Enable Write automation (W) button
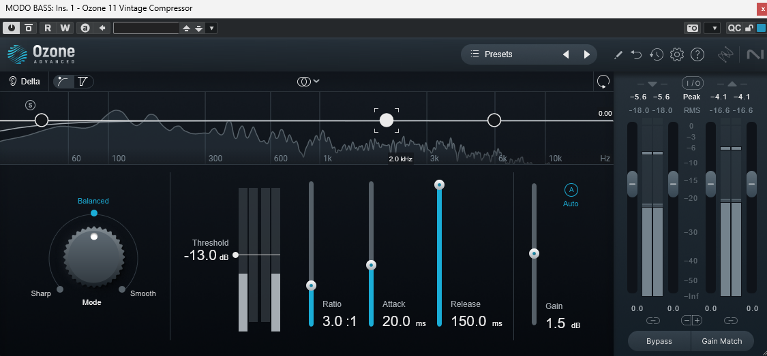This screenshot has height=356, width=767. [x=65, y=28]
